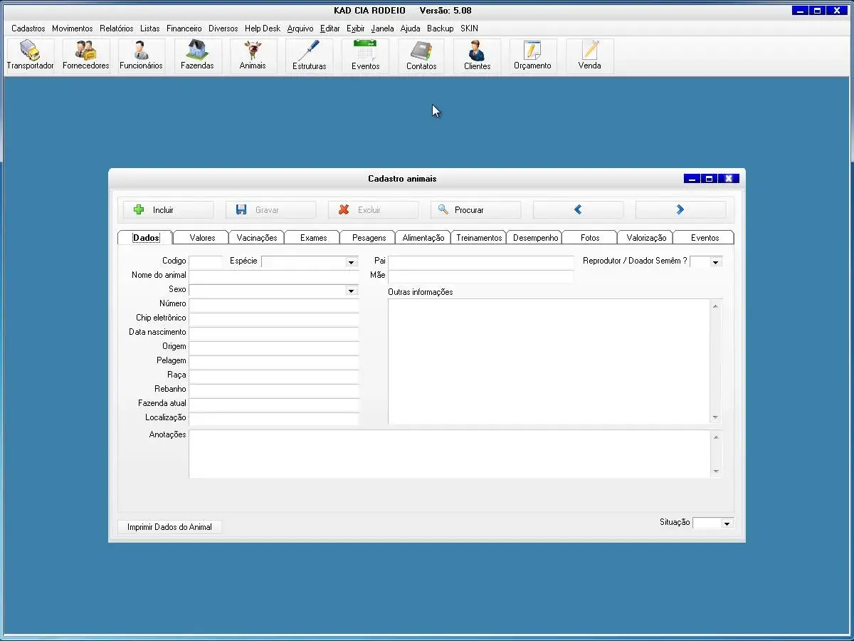The image size is (854, 641).
Task: Click Imprimir Dados do Animal button
Action: 169,527
